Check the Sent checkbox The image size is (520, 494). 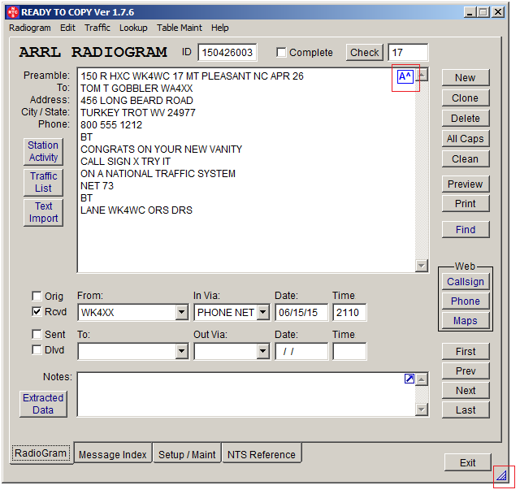point(37,335)
